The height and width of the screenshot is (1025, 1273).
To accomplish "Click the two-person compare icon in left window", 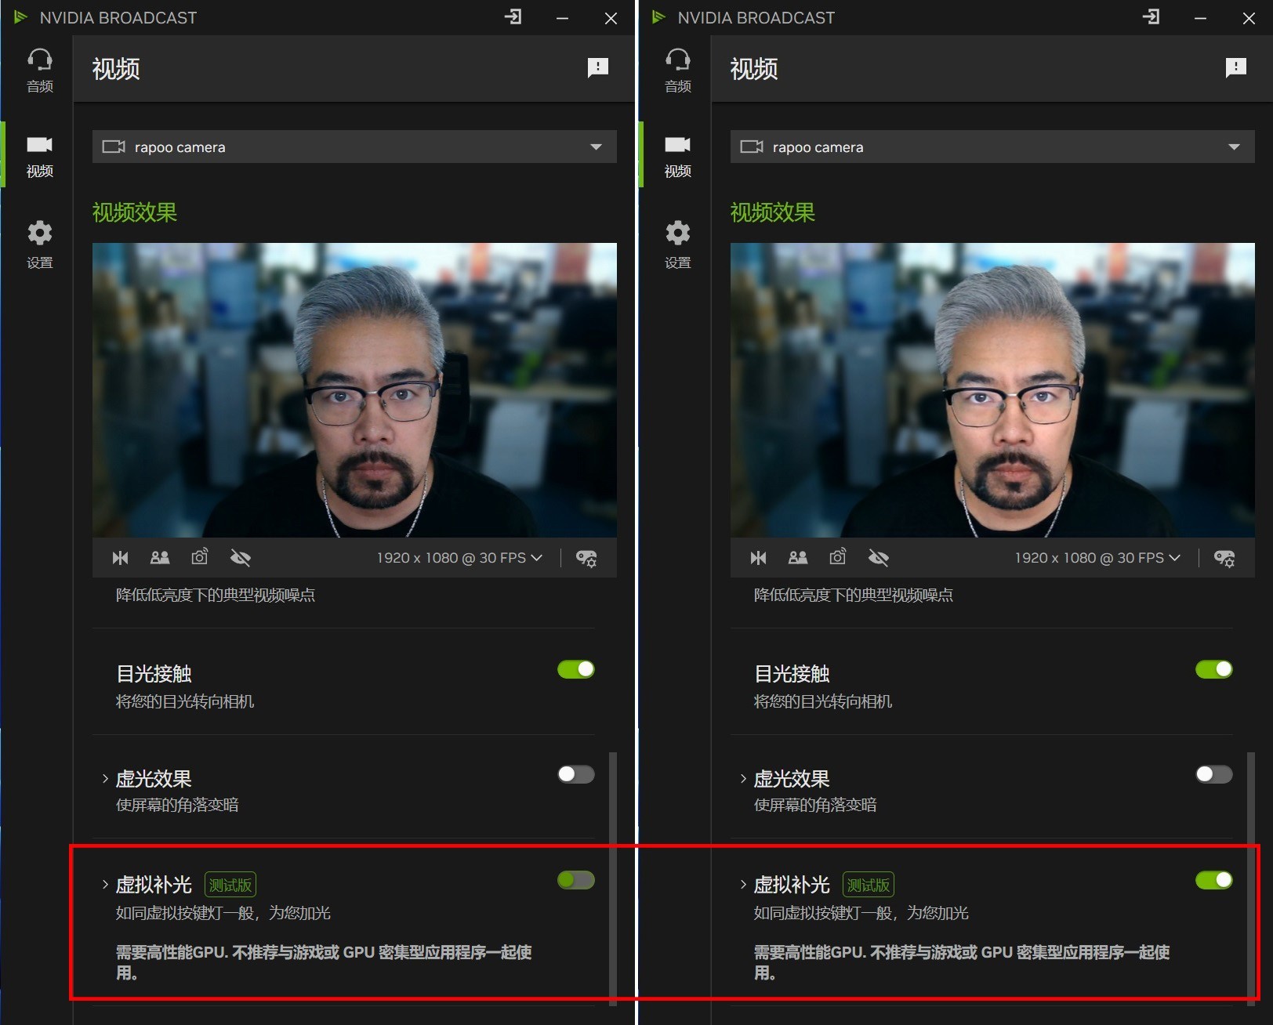I will (160, 558).
